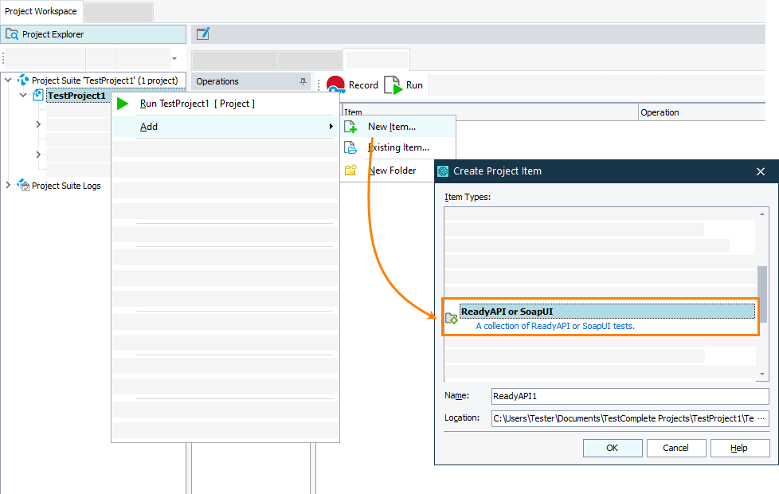The image size is (779, 494).
Task: Select the Project Explorer icon
Action: [x=12, y=34]
